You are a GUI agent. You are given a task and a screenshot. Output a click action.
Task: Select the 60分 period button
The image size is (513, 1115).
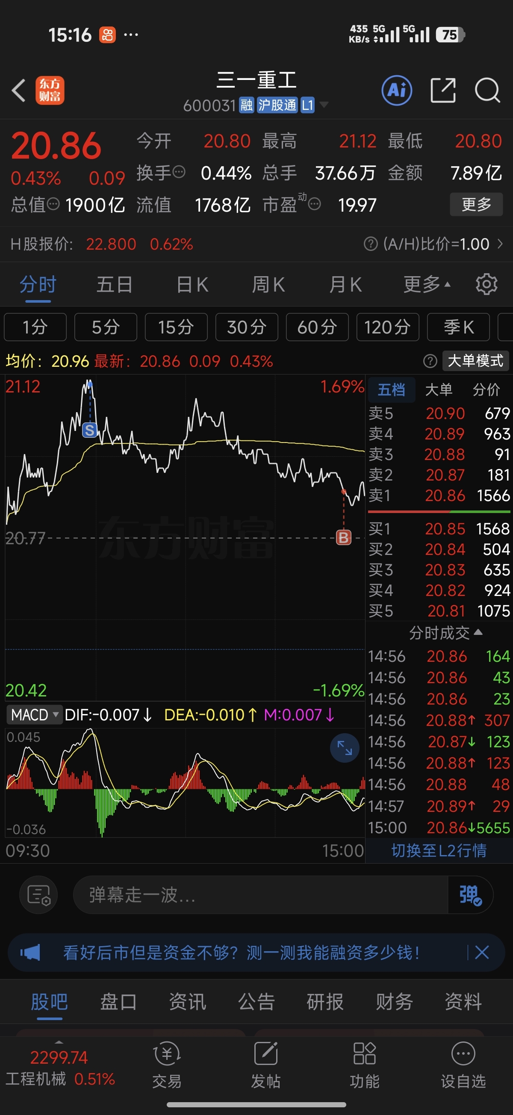tap(317, 327)
